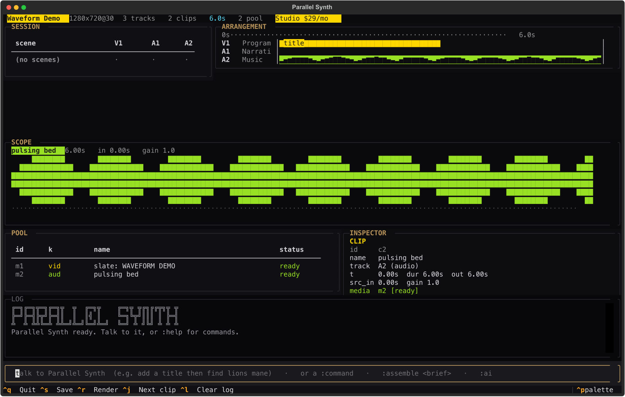Click the src_in 0.00s value

tap(374, 283)
